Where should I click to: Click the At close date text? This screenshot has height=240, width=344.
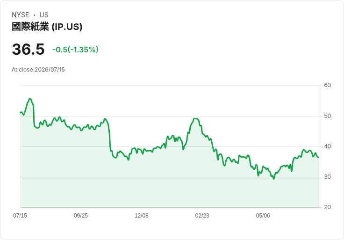[x=38, y=70]
